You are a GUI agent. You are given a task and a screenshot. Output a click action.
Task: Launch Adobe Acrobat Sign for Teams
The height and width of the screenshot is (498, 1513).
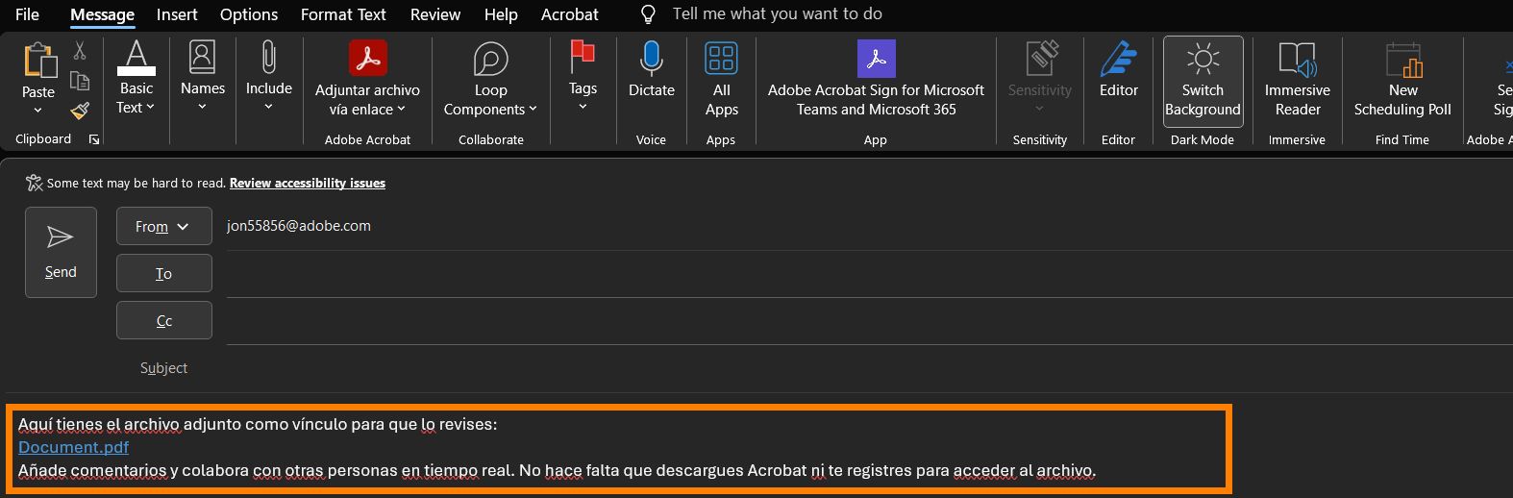pyautogui.click(x=876, y=79)
